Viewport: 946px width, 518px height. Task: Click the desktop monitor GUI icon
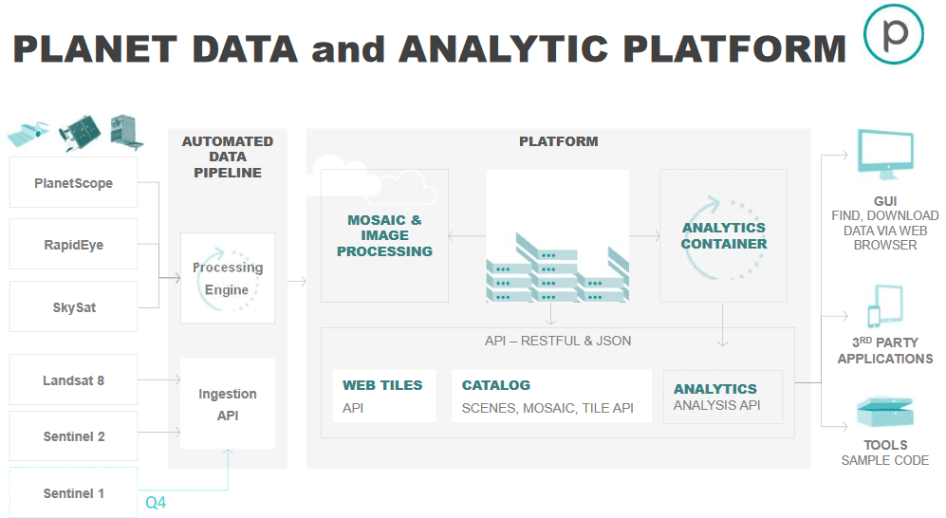click(885, 155)
